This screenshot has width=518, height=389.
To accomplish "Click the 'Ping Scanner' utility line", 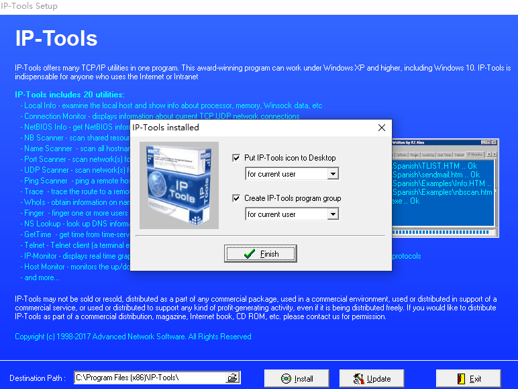I will click(75, 181).
